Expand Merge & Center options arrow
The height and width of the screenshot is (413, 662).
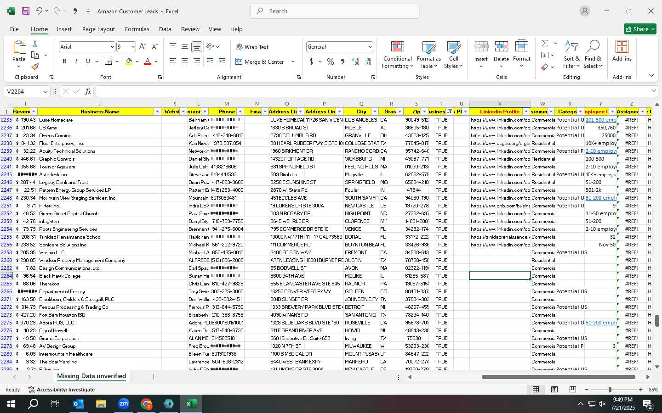click(x=293, y=61)
